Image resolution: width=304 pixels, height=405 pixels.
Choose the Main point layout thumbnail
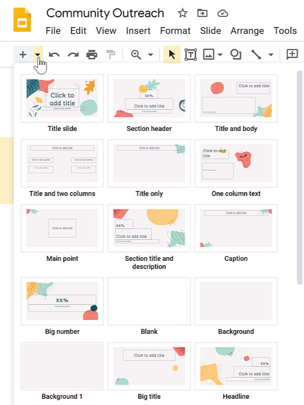pos(62,228)
